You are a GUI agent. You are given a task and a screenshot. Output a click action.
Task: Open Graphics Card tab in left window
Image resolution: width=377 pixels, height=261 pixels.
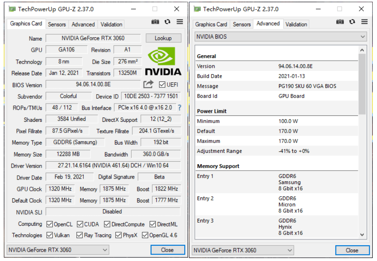(26, 23)
